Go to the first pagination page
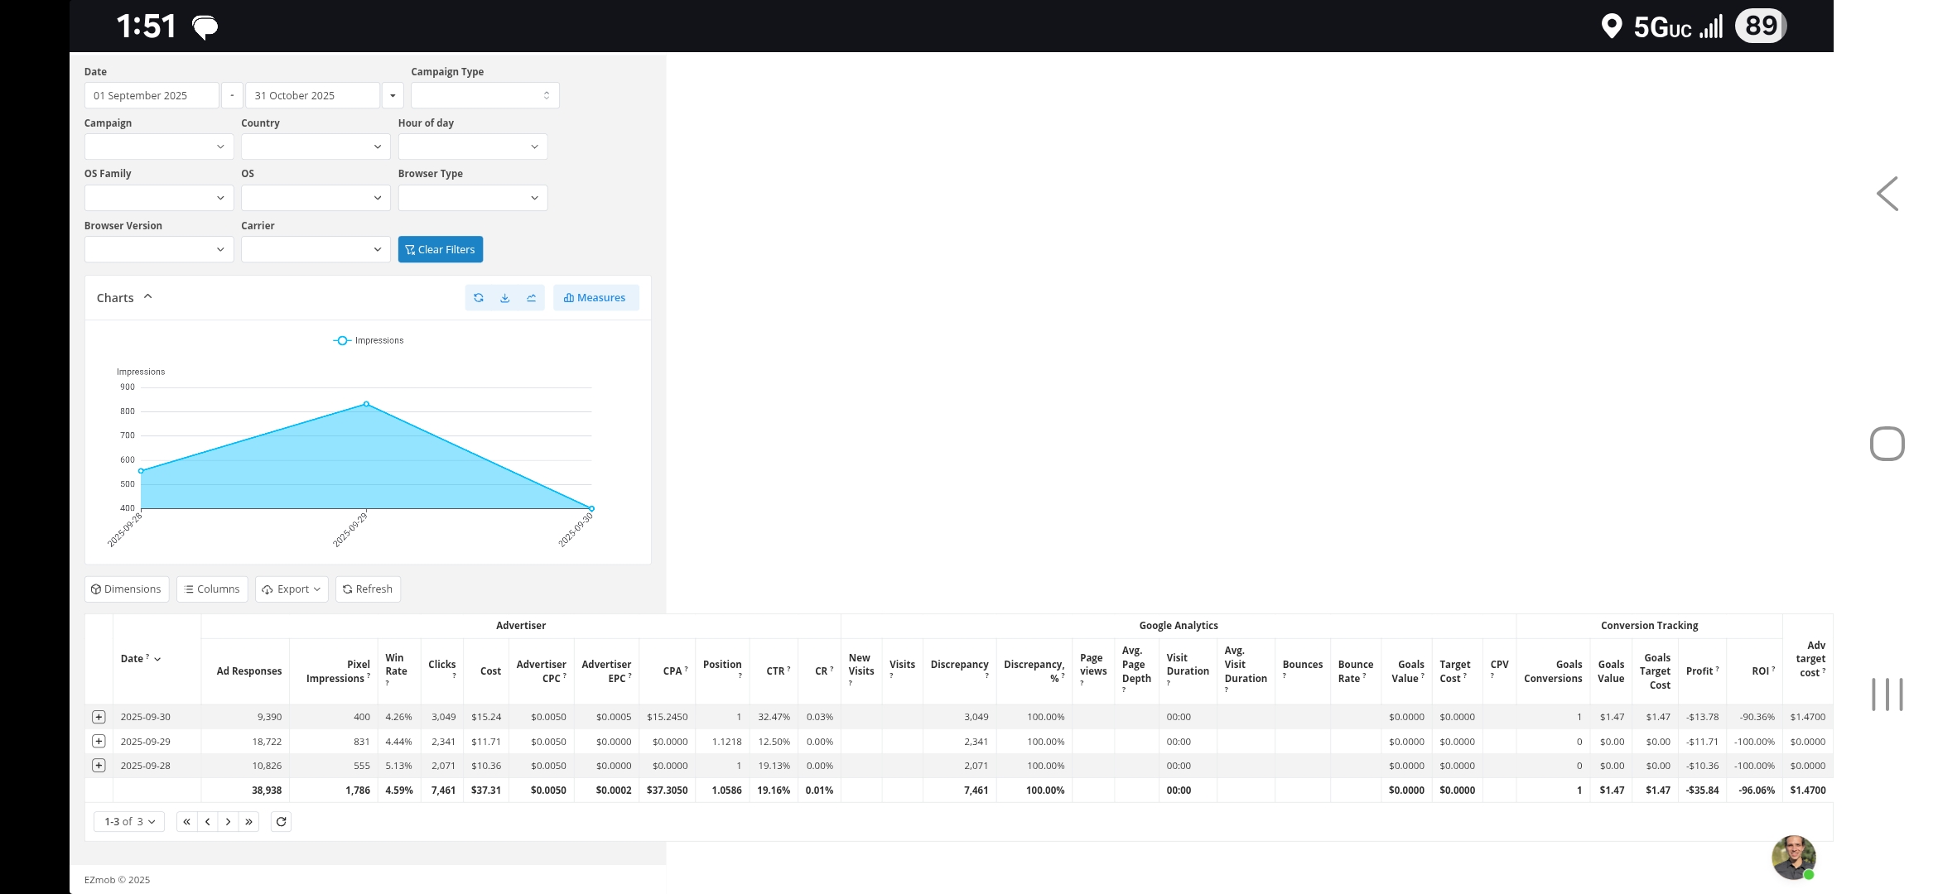 187,822
